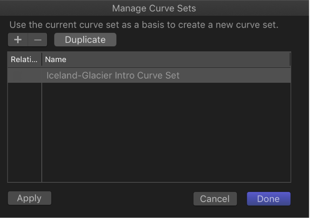The width and height of the screenshot is (310, 218).
Task: Click the instruction text about creating curve sets
Action: pyautogui.click(x=144, y=25)
